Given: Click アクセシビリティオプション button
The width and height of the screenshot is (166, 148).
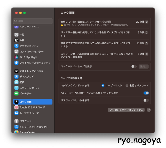Looking at the screenshot, I should click(x=126, y=110).
